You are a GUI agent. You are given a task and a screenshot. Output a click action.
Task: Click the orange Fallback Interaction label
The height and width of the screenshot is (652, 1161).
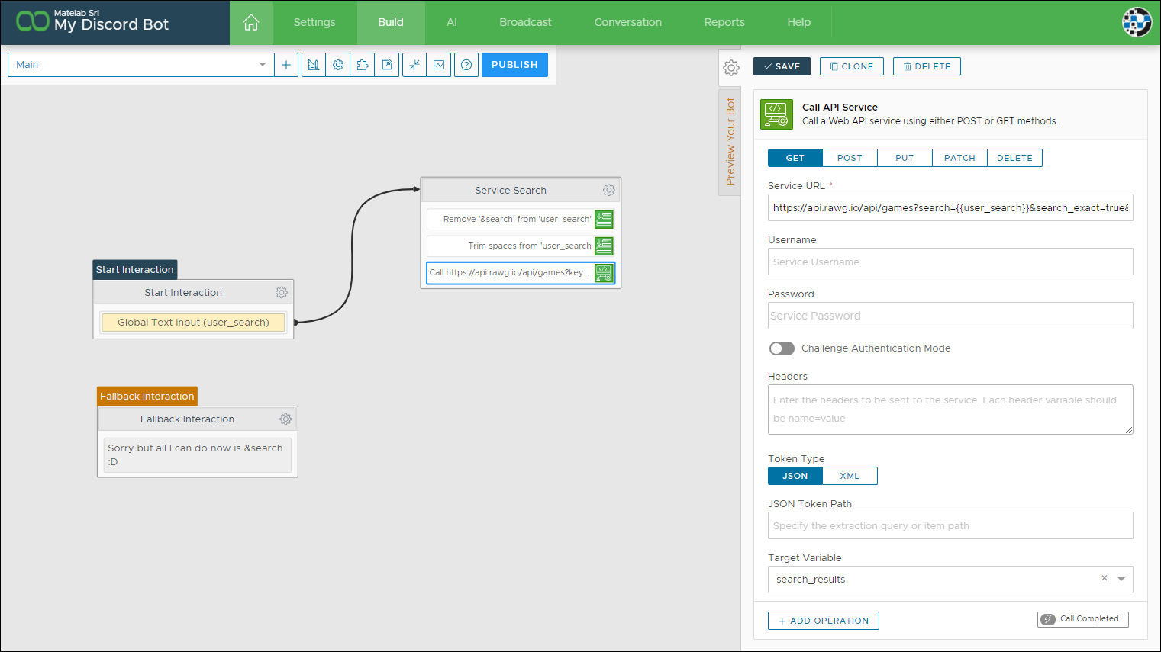pyautogui.click(x=147, y=396)
